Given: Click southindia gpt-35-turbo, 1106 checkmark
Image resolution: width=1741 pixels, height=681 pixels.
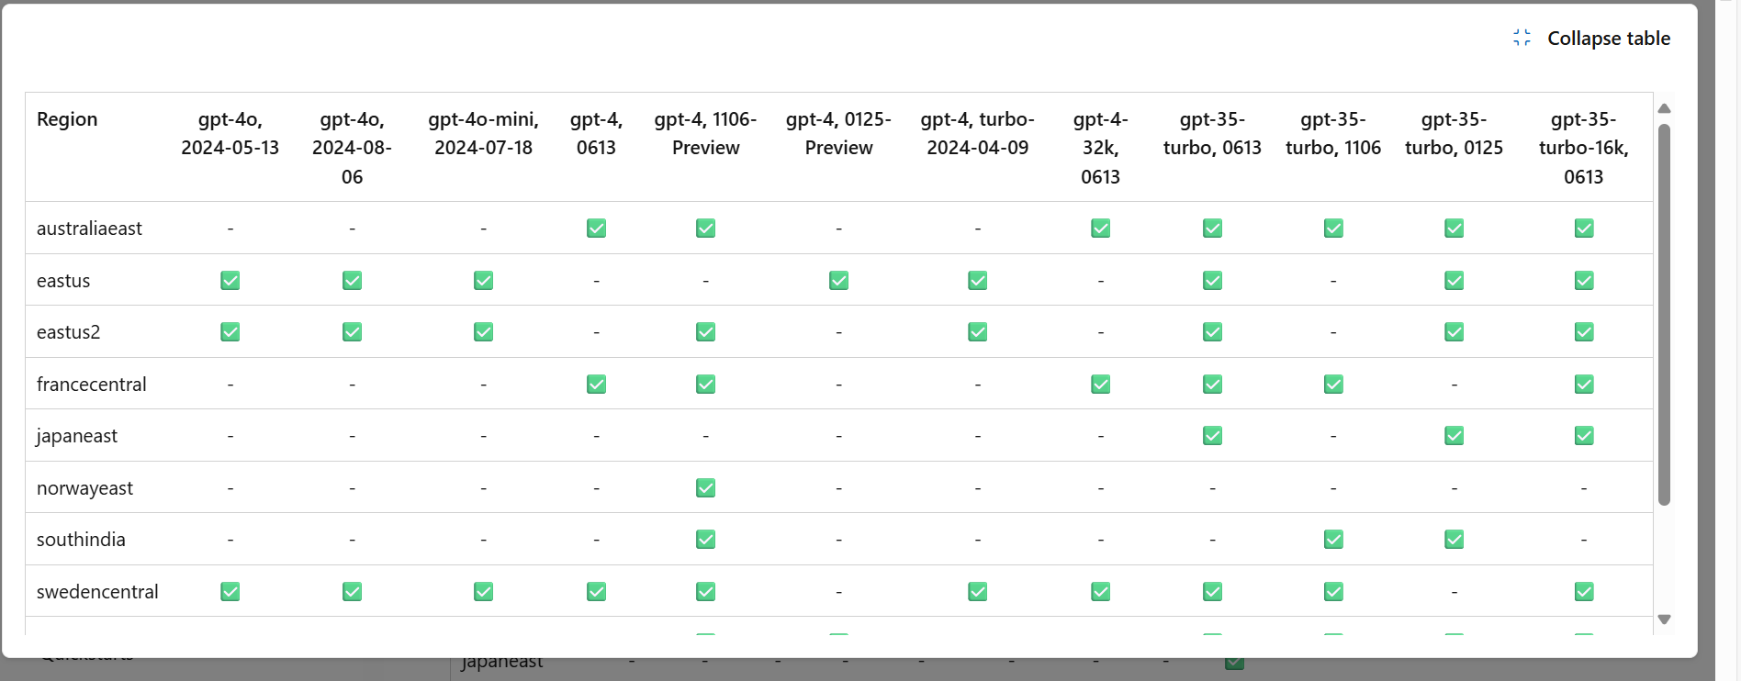Looking at the screenshot, I should 1333,539.
